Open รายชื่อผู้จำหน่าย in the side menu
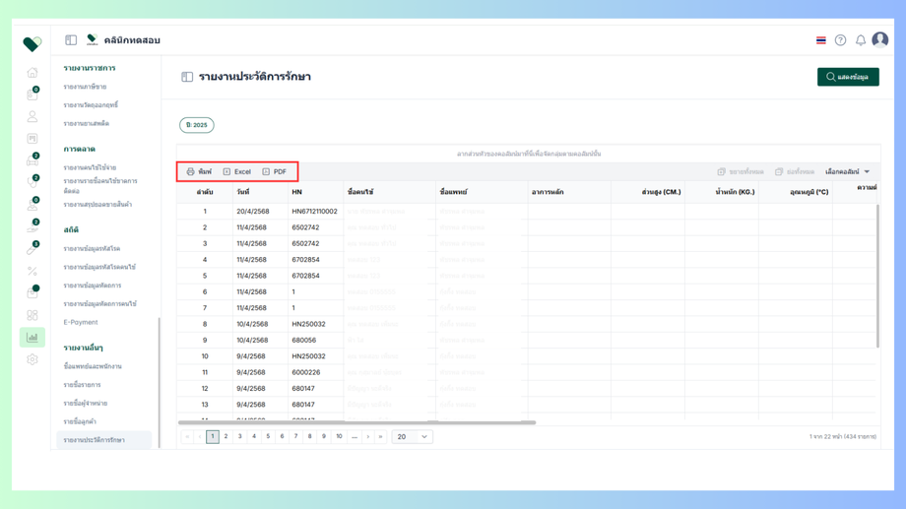The height and width of the screenshot is (509, 906). (x=86, y=404)
